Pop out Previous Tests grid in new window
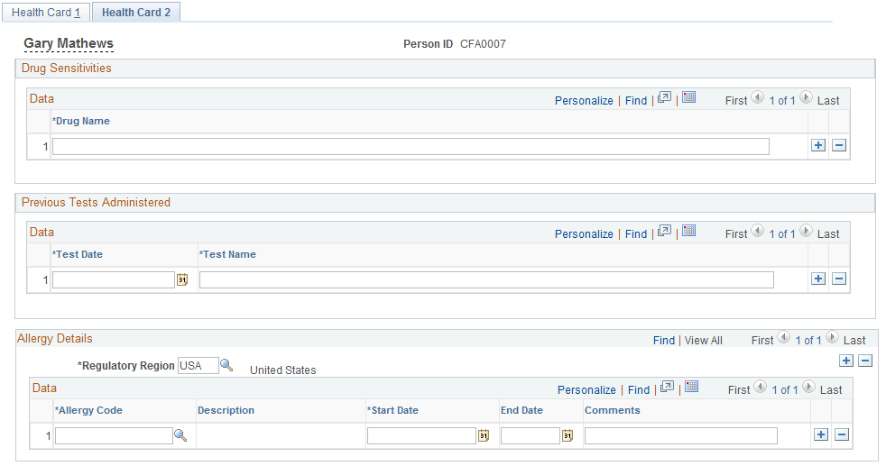This screenshot has width=886, height=466. 664,231
